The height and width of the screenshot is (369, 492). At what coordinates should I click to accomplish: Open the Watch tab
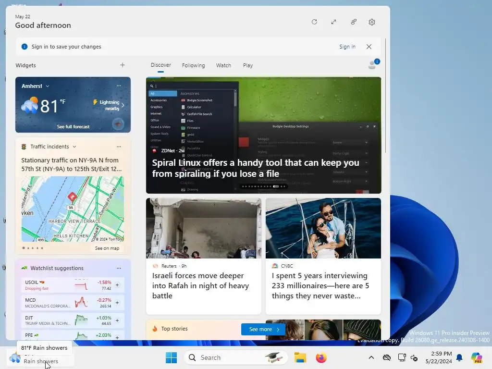click(x=223, y=65)
